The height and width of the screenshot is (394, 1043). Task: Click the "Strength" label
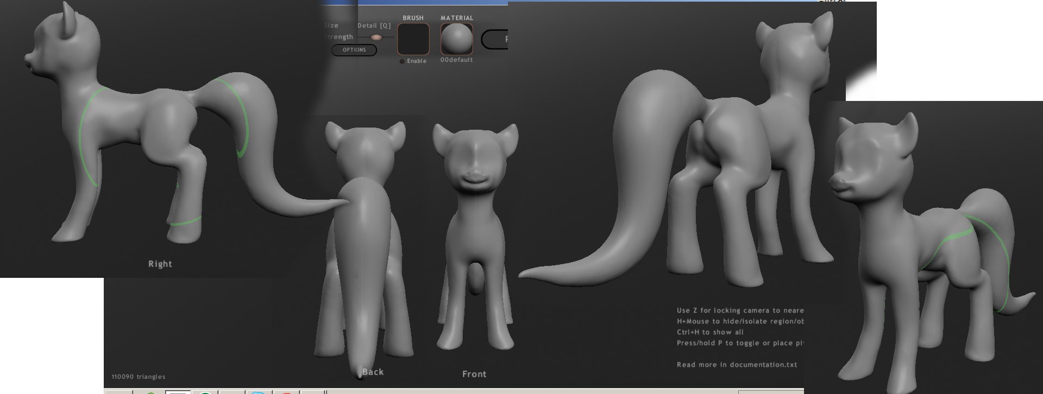pos(338,37)
